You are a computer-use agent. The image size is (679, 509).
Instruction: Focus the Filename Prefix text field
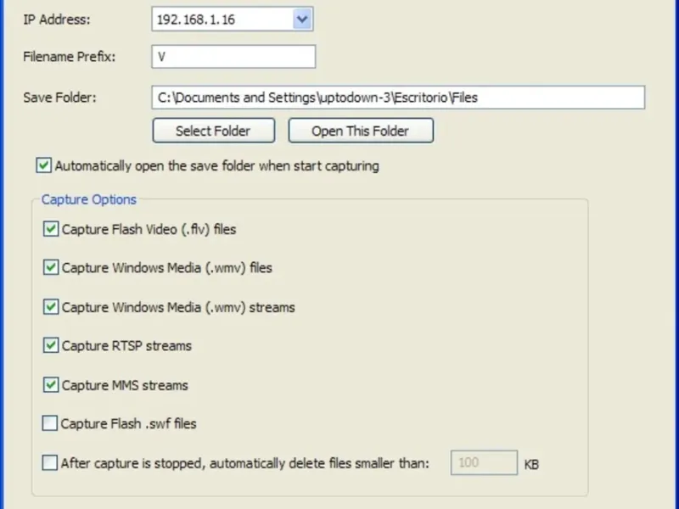tap(233, 57)
